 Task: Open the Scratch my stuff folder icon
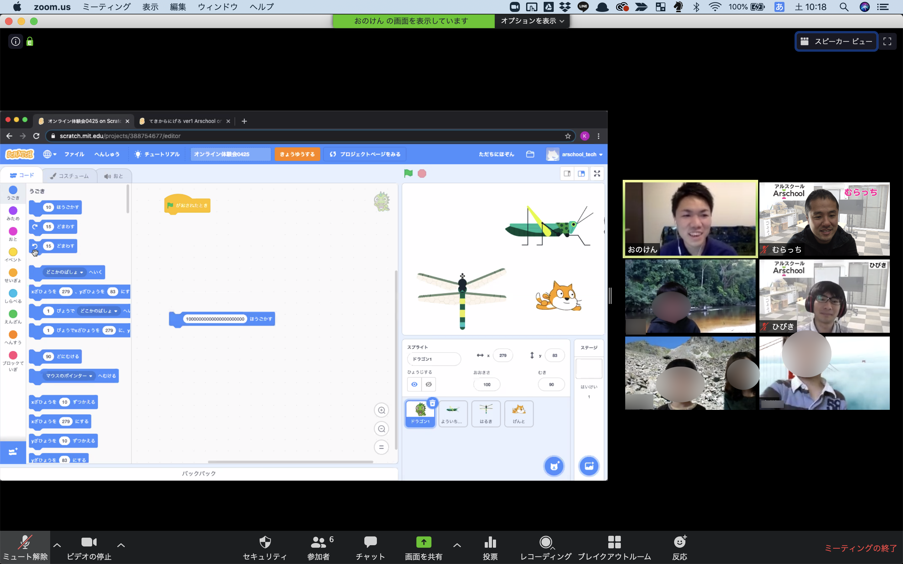click(530, 154)
